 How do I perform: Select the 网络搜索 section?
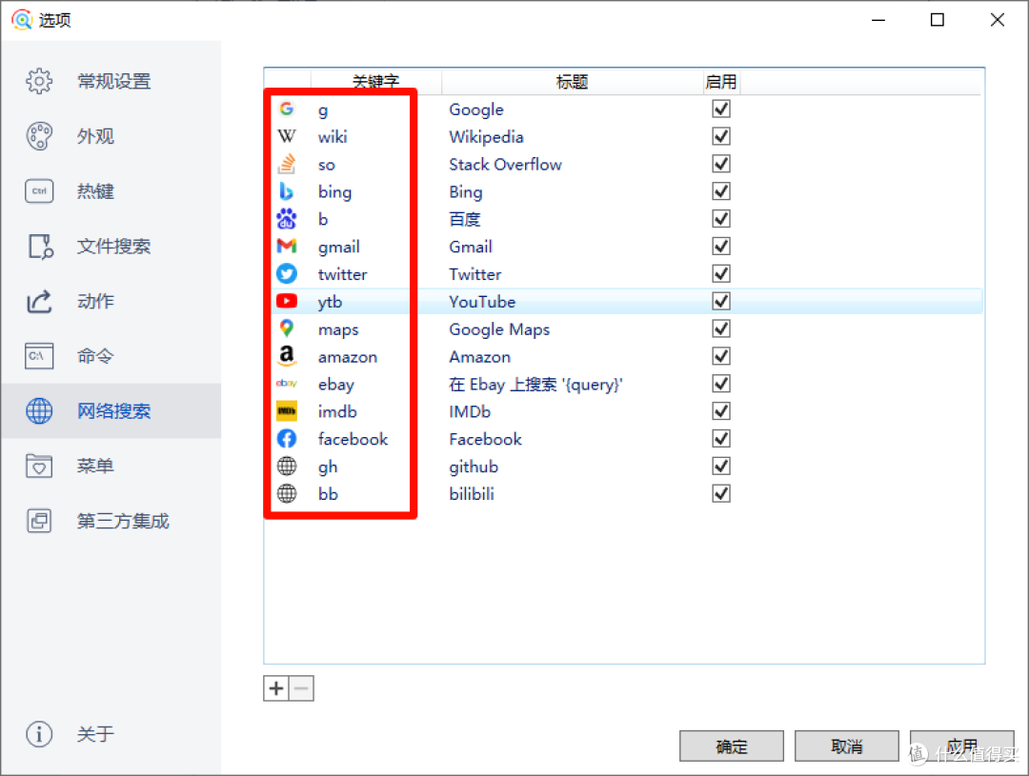111,411
